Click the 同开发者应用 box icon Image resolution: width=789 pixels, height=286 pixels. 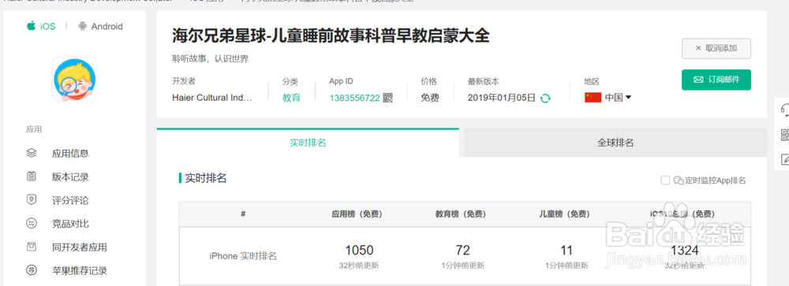tap(32, 247)
